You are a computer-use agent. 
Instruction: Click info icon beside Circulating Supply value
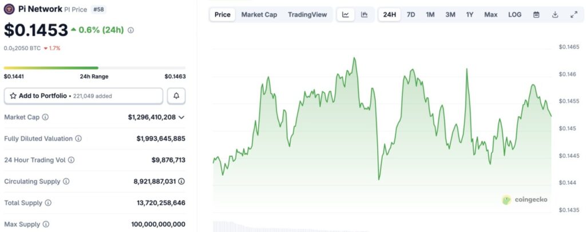[x=181, y=181]
